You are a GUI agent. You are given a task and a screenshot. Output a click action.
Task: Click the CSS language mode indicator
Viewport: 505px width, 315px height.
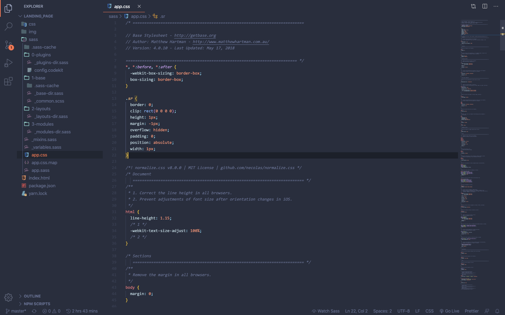coord(430,311)
